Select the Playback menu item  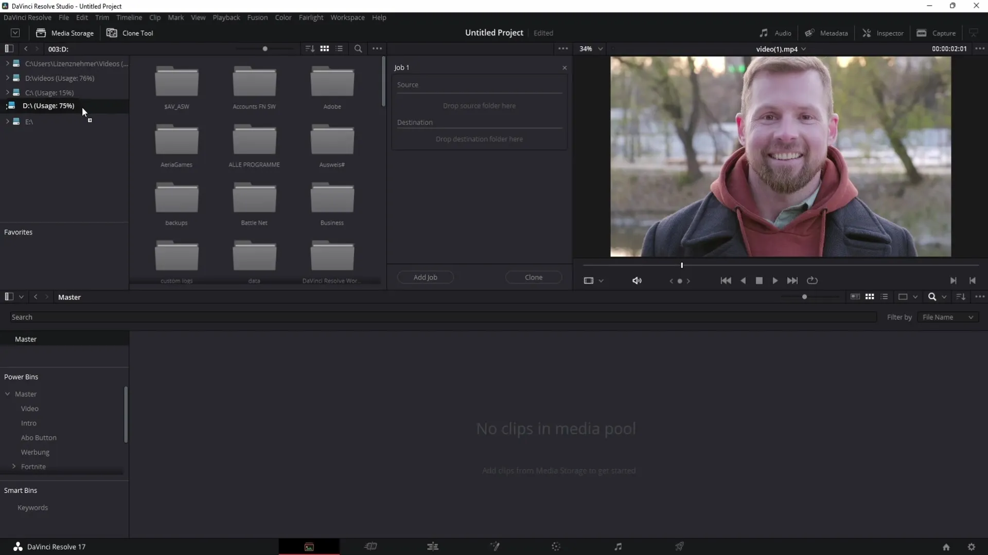click(x=226, y=17)
